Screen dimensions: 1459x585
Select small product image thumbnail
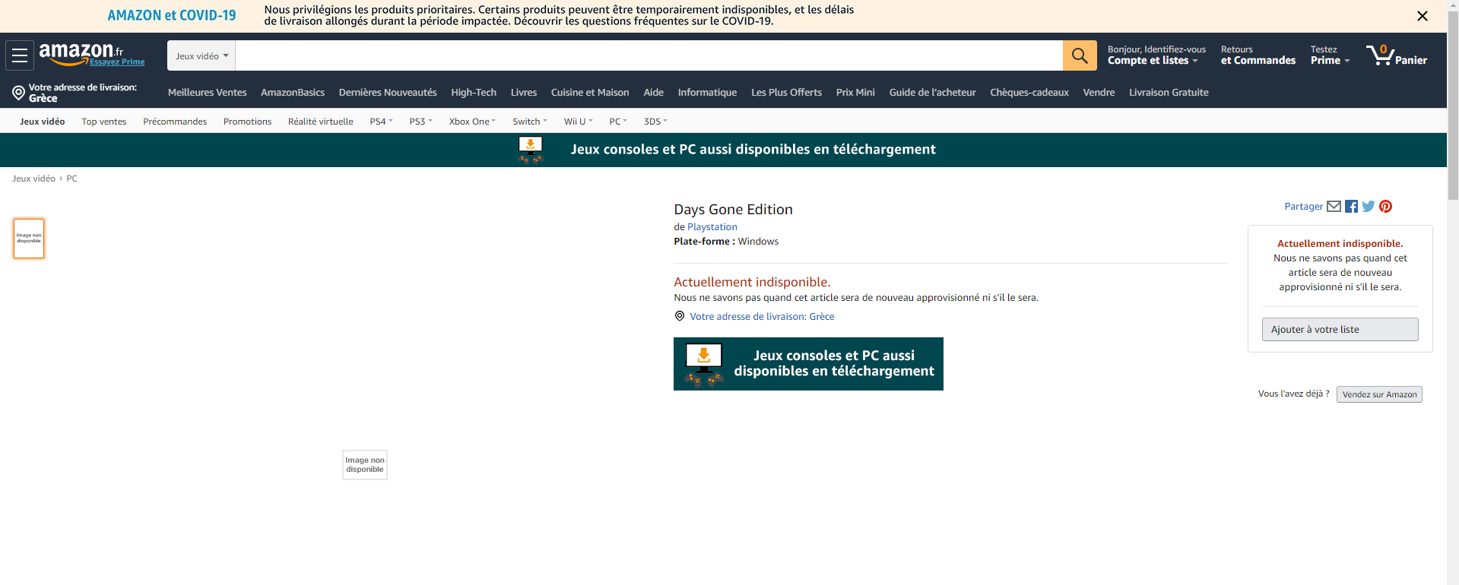[x=29, y=239]
